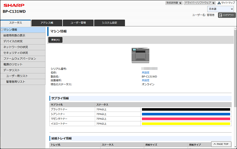The image size is (237, 149).
Task: Click the printer machine image
Action: (140, 55)
